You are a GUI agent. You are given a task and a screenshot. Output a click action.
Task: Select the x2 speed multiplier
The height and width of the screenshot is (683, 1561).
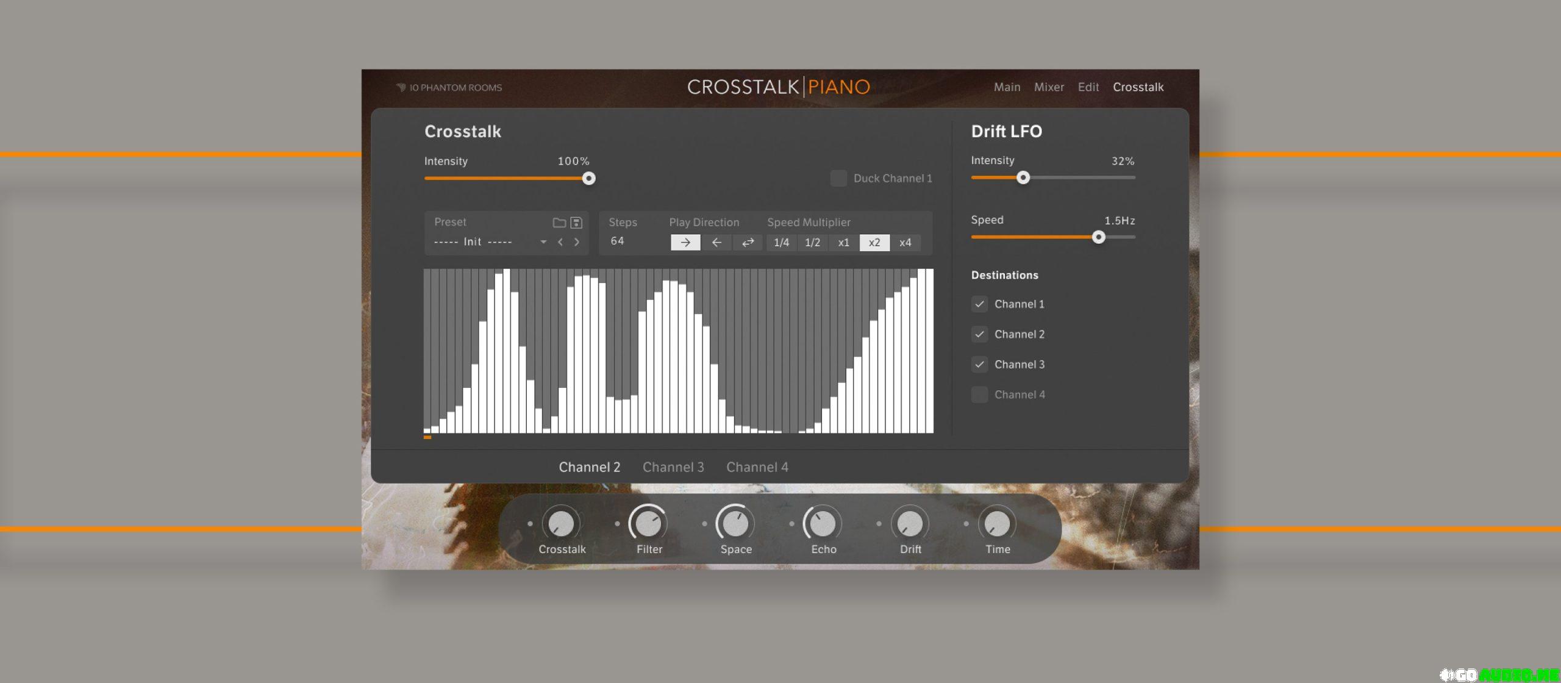click(874, 242)
